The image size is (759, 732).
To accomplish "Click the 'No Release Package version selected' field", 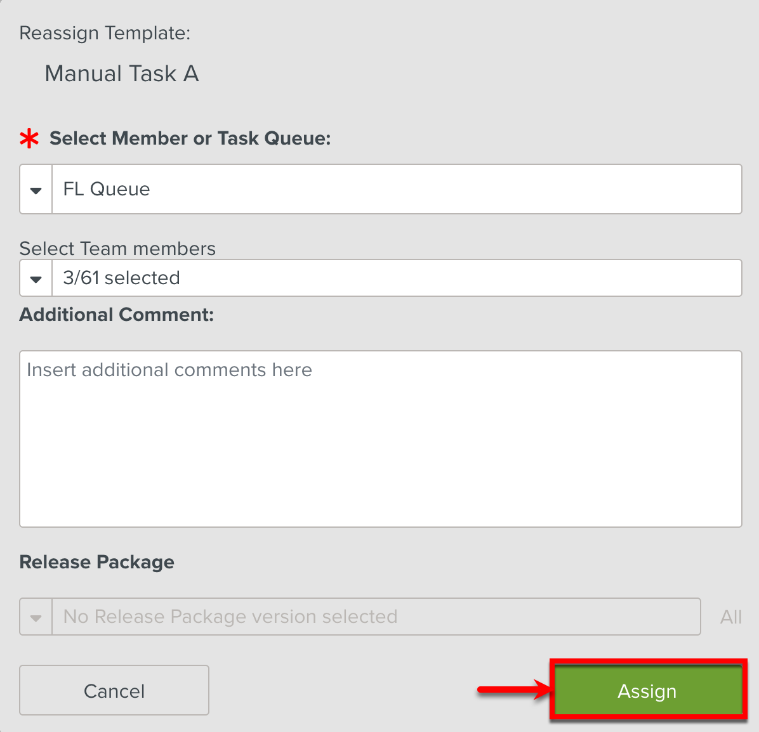I will click(x=376, y=617).
